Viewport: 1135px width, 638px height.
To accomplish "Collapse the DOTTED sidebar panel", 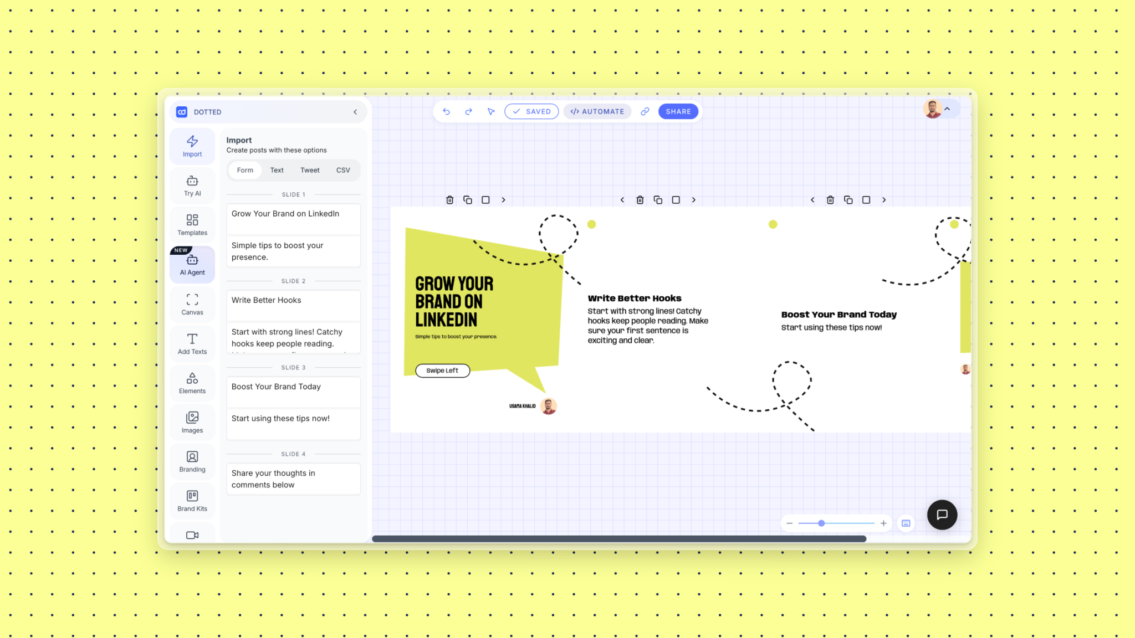I will [355, 112].
